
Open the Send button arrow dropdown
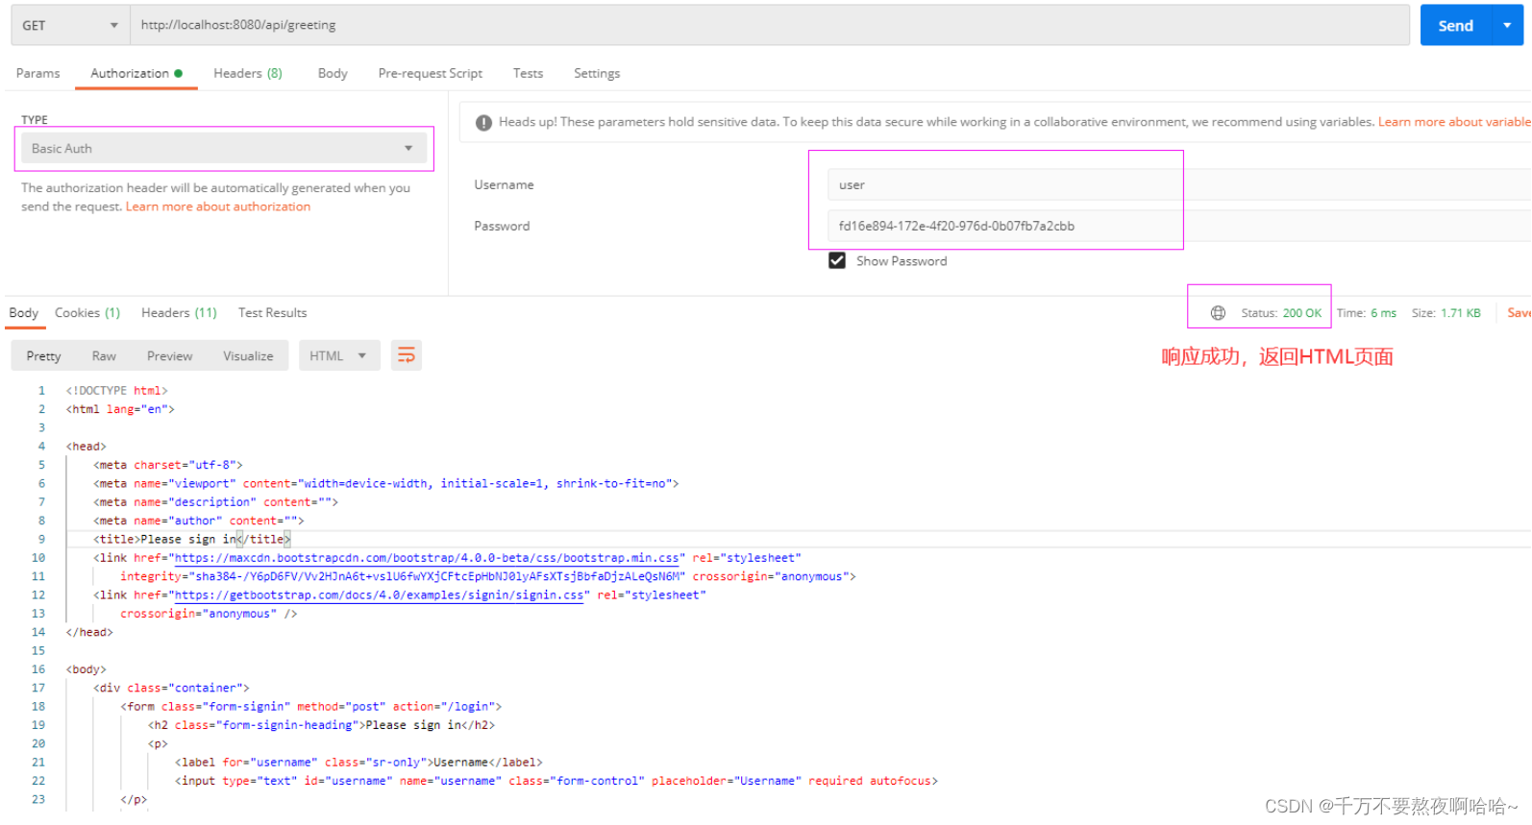tap(1507, 25)
